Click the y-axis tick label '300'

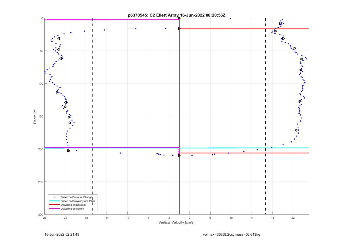coord(40,214)
